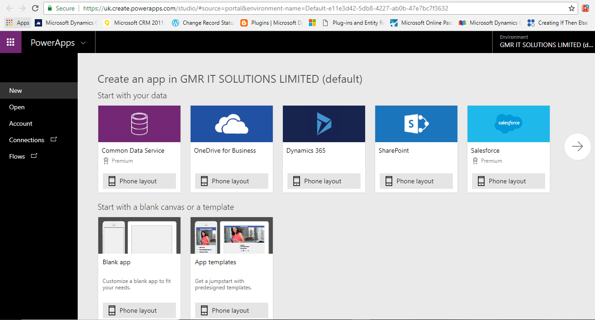This screenshot has width=595, height=320.
Task: Choose Phone layout for Common Data Service
Action: click(139, 181)
